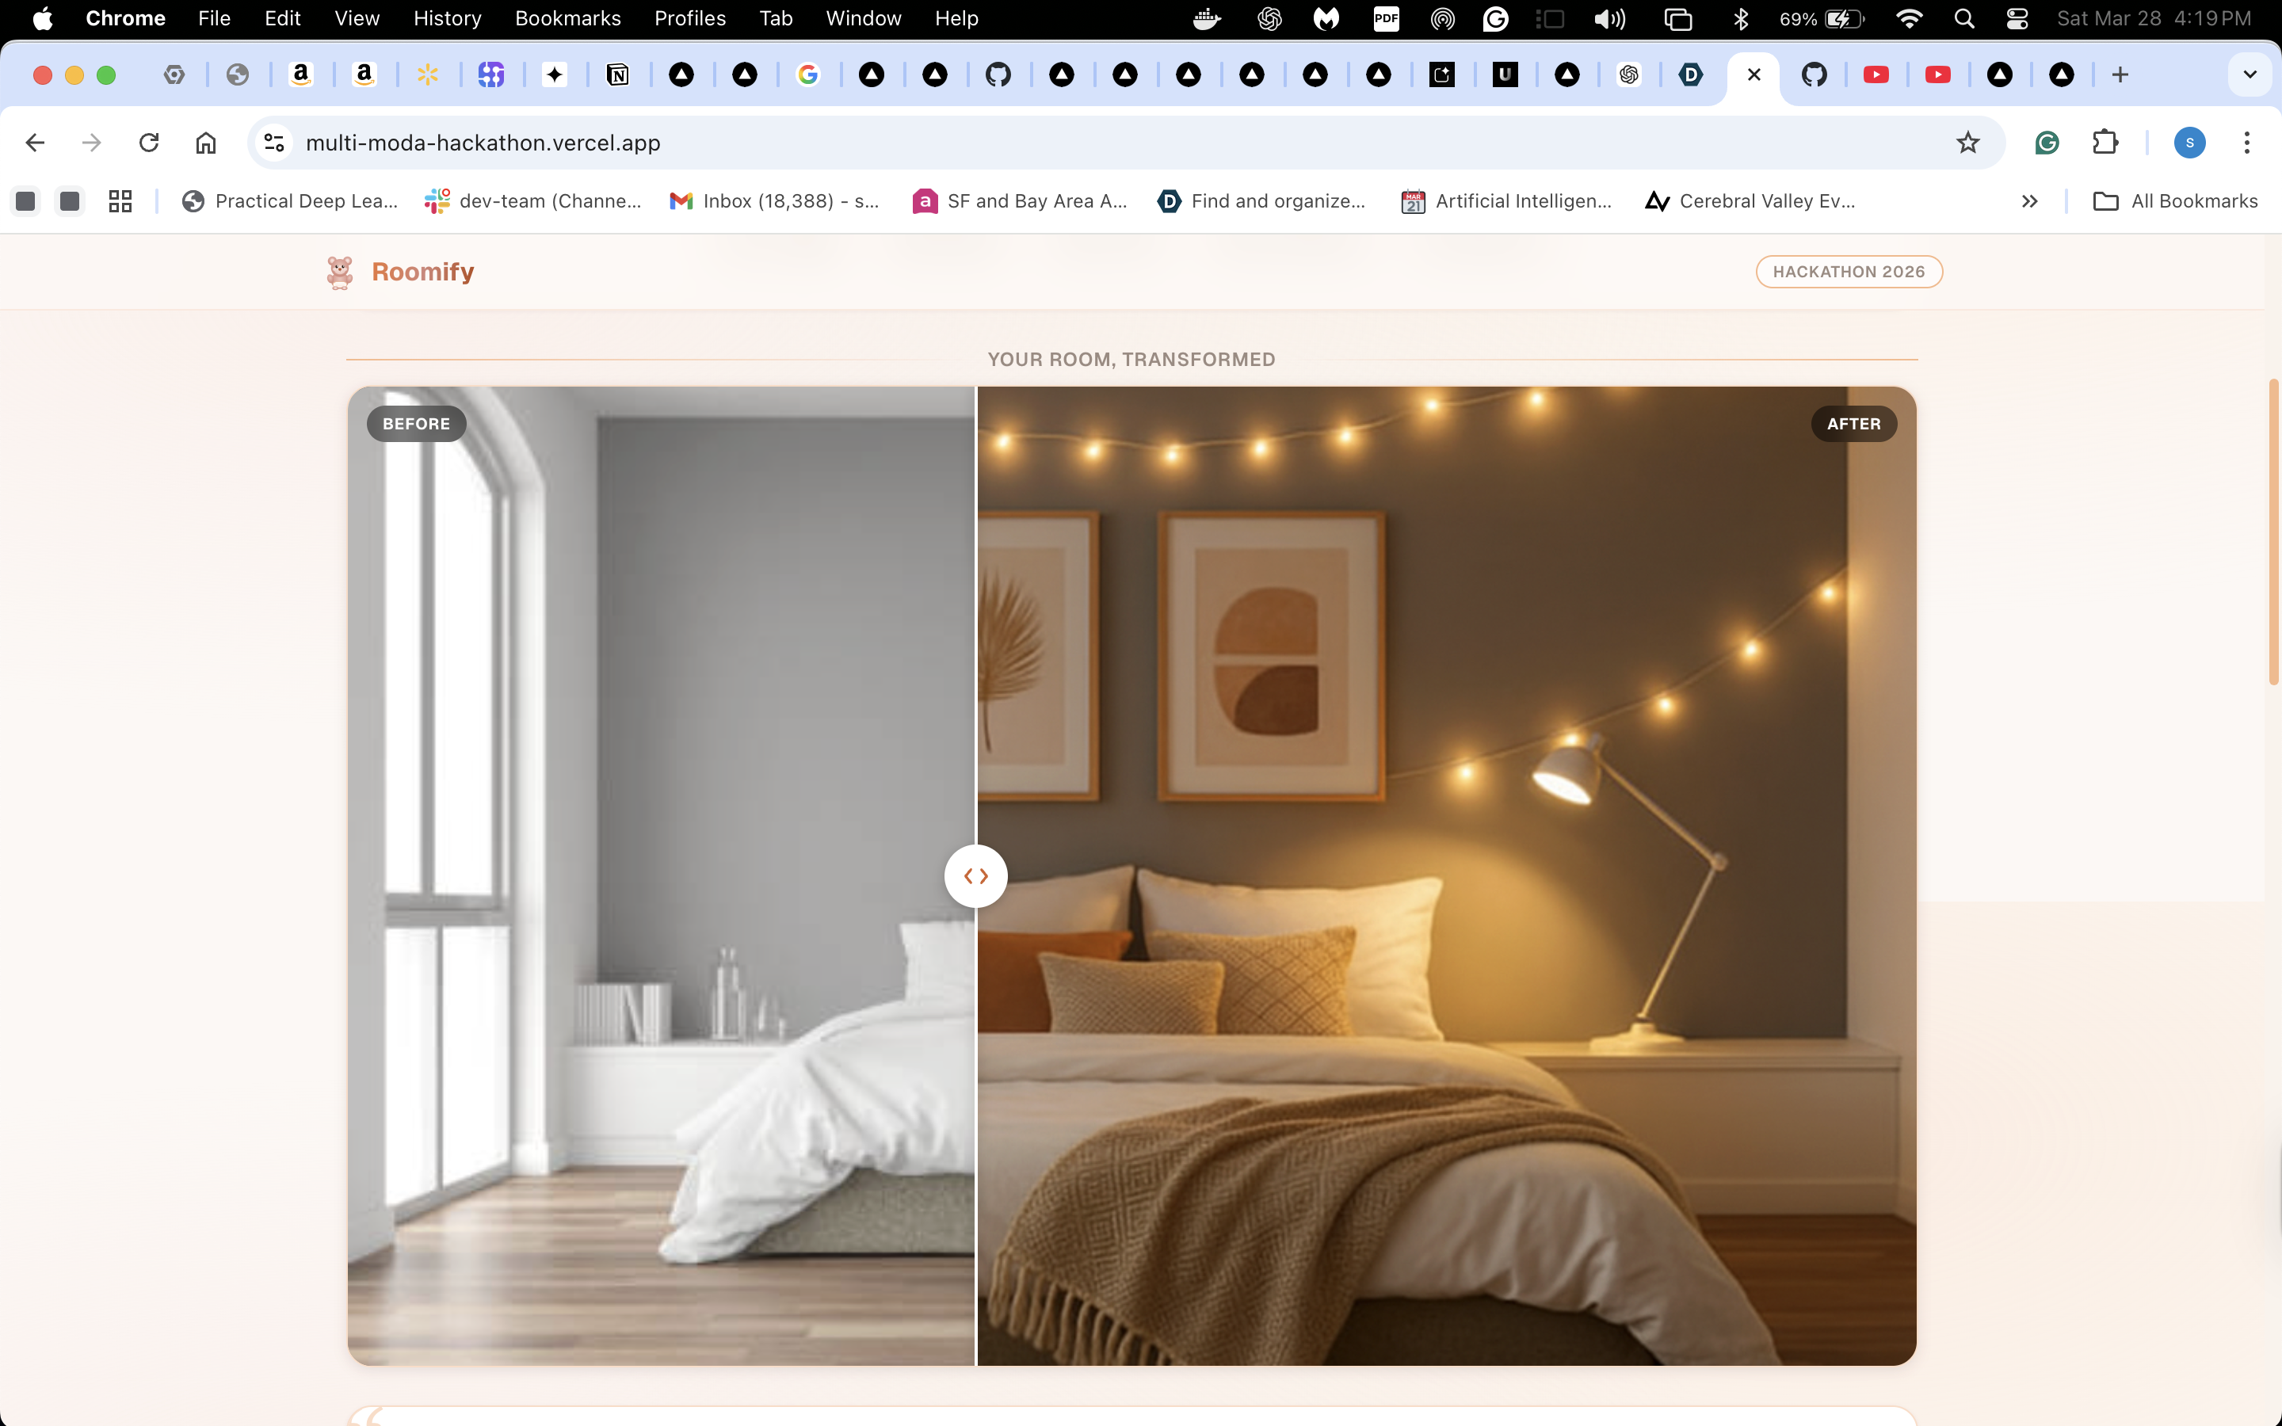
Task: Open the Bookmarks menu in menu bar
Action: click(567, 19)
